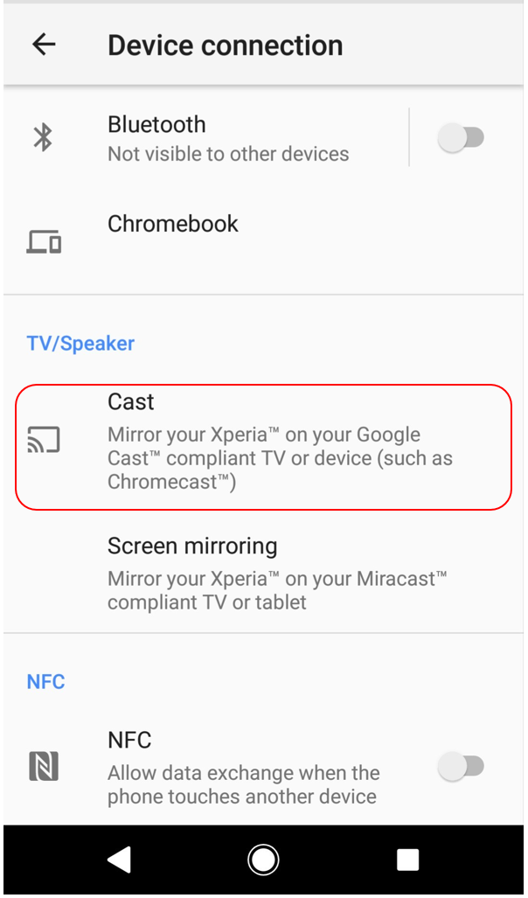Click the Bluetooth symbol icon
The height and width of the screenshot is (898, 528).
pos(43,137)
